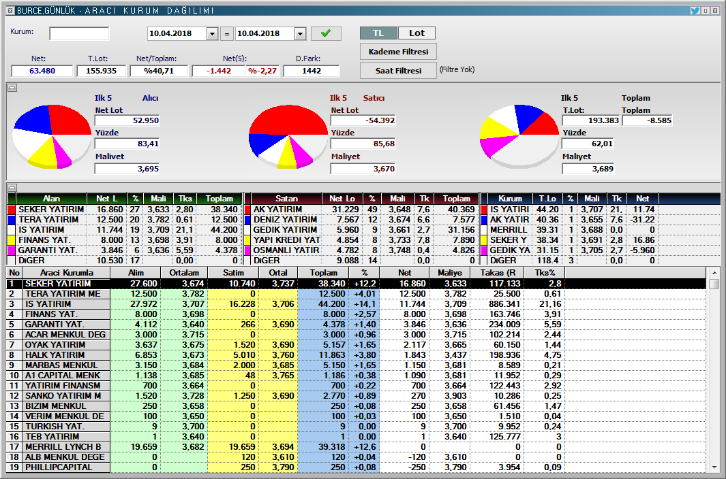Screen dimensions: 726x479
Task: Click buyers Net Lot field 52.950
Action: pos(127,120)
